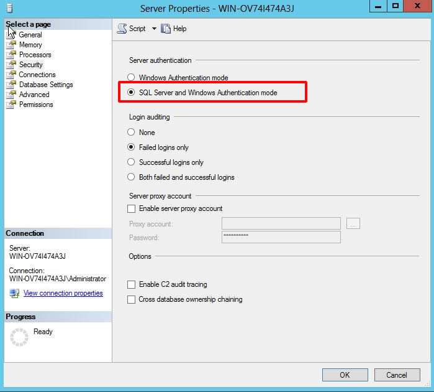The image size is (434, 392).
Task: Open View connection properties link
Action: point(63,293)
